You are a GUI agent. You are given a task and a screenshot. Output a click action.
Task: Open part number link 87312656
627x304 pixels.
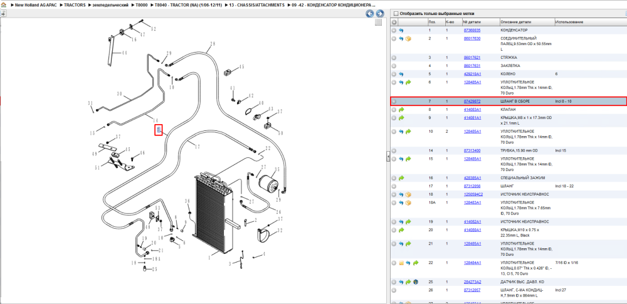tap(472, 186)
